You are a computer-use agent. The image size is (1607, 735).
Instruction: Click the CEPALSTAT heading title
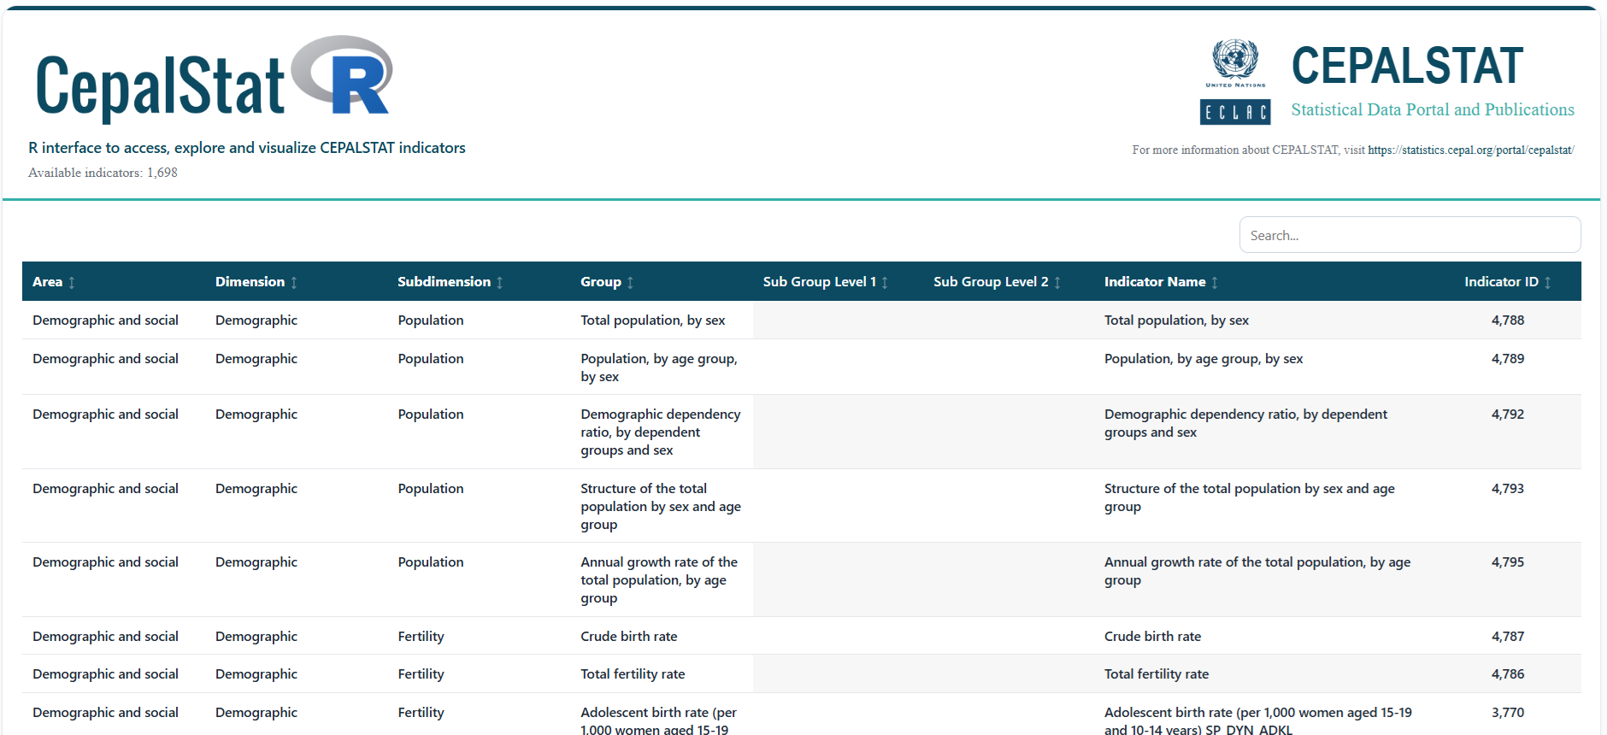tap(1407, 66)
